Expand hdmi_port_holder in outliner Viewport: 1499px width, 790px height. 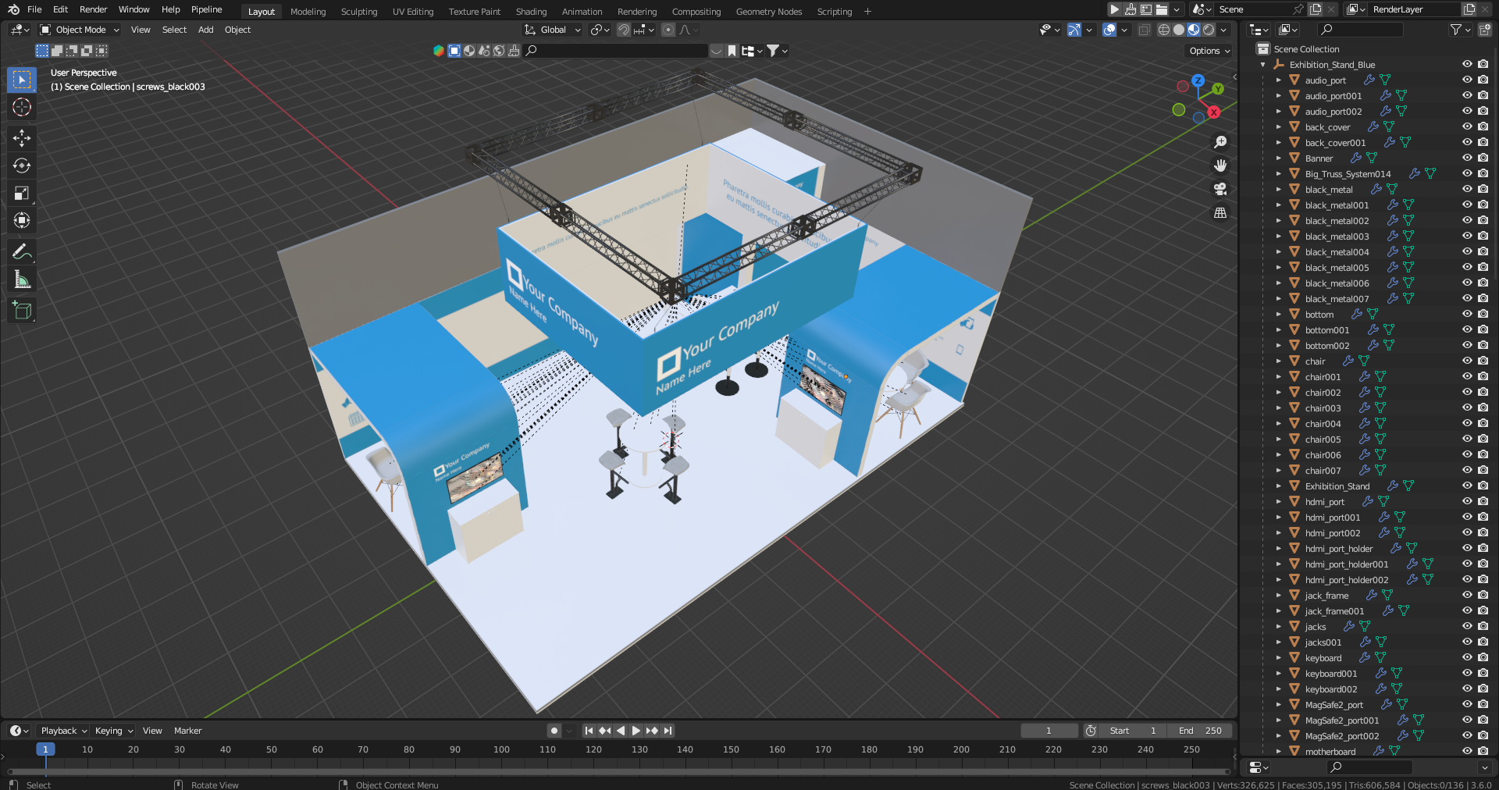point(1278,549)
